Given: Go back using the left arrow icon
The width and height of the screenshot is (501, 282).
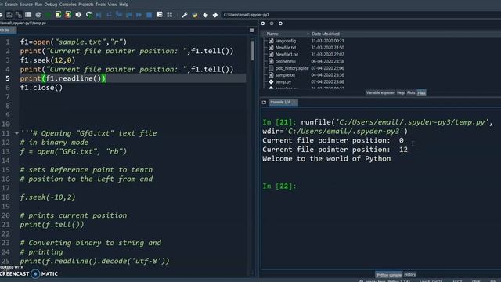Looking at the screenshot, I should click(x=205, y=15).
